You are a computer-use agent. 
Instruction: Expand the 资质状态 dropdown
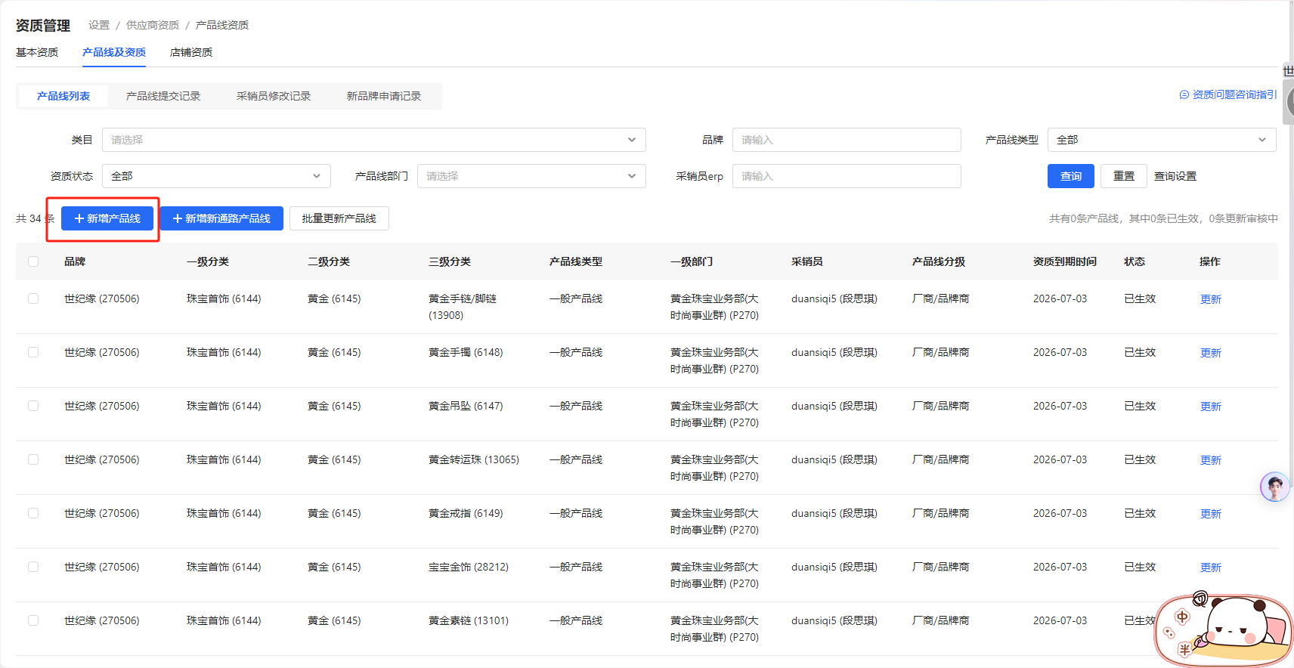(216, 176)
